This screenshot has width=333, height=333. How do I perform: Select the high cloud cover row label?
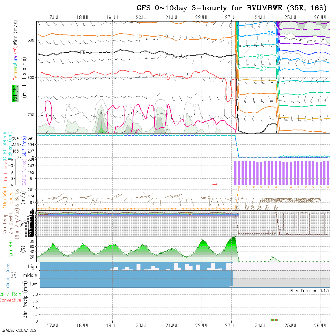point(32,267)
